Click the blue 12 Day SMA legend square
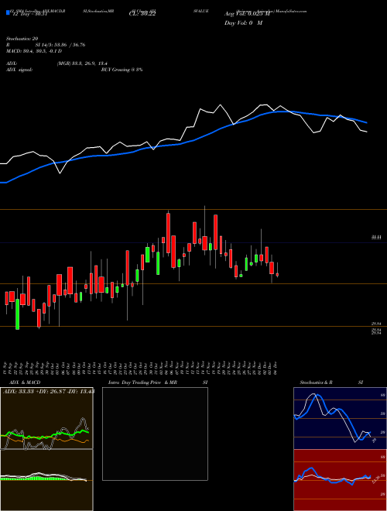387x511 pixels. click(8, 13)
